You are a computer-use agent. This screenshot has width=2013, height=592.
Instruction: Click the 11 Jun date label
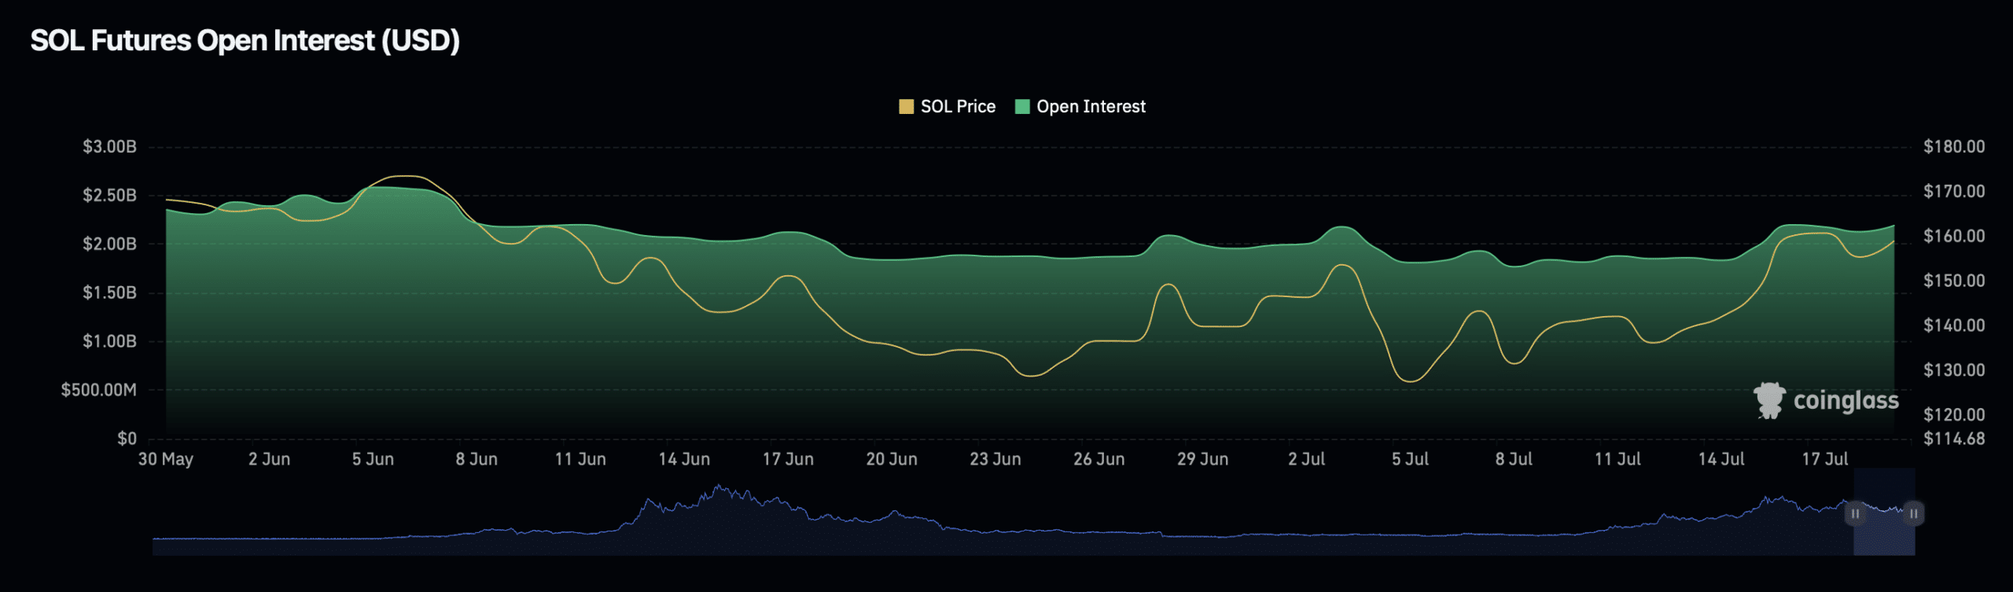(x=581, y=459)
